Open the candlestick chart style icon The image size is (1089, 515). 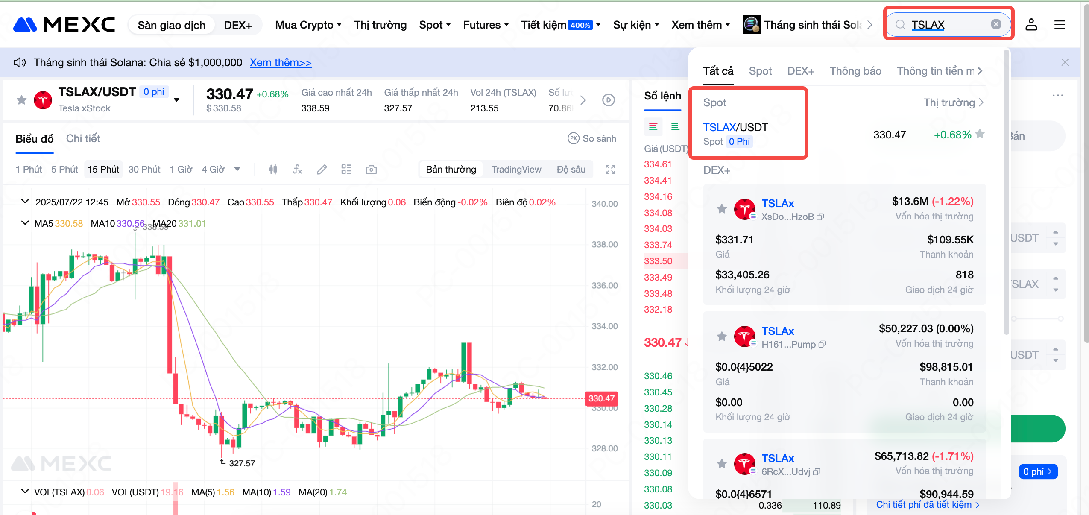(273, 170)
